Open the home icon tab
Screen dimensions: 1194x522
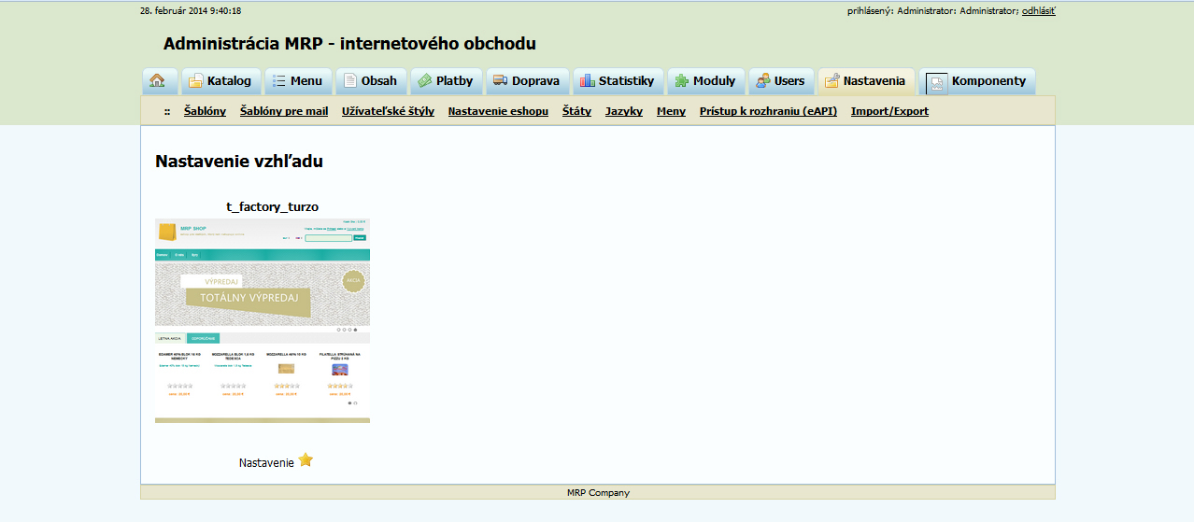tap(158, 81)
